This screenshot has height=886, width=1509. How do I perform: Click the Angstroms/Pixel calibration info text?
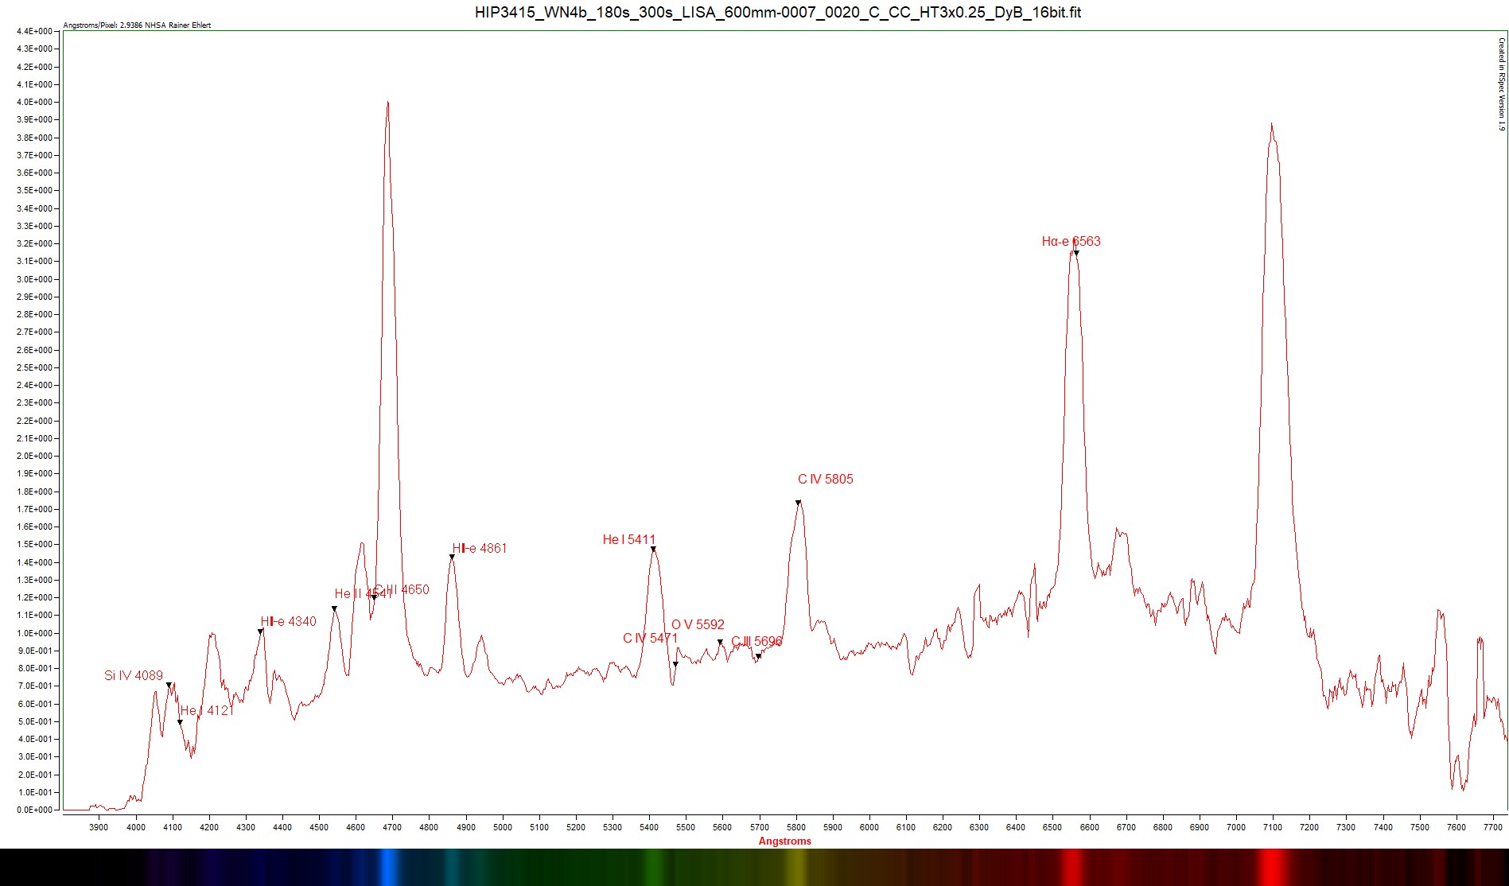pyautogui.click(x=137, y=25)
